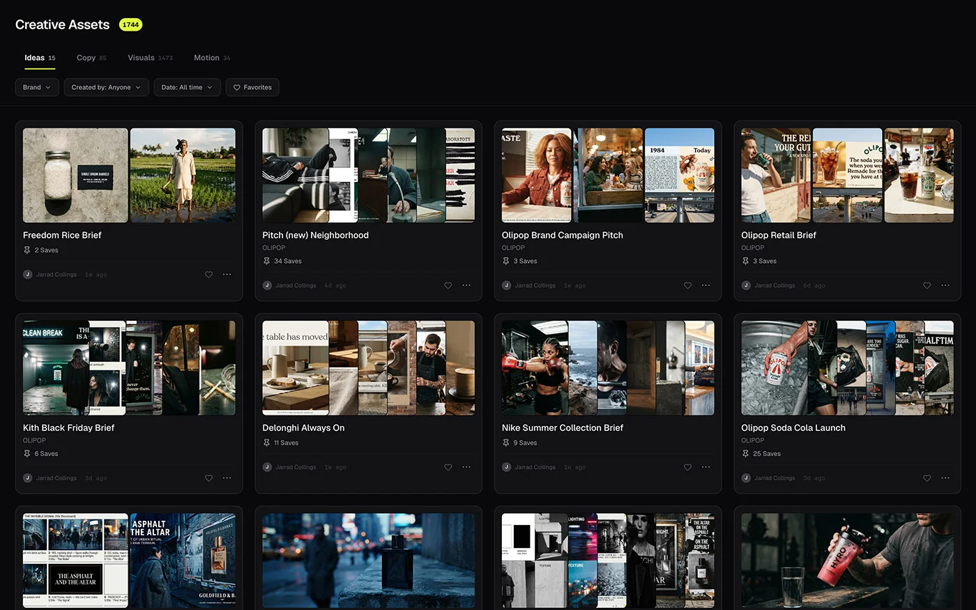Open more options for Olipop Soda Cola Launch
This screenshot has width=976, height=610.
tap(945, 478)
